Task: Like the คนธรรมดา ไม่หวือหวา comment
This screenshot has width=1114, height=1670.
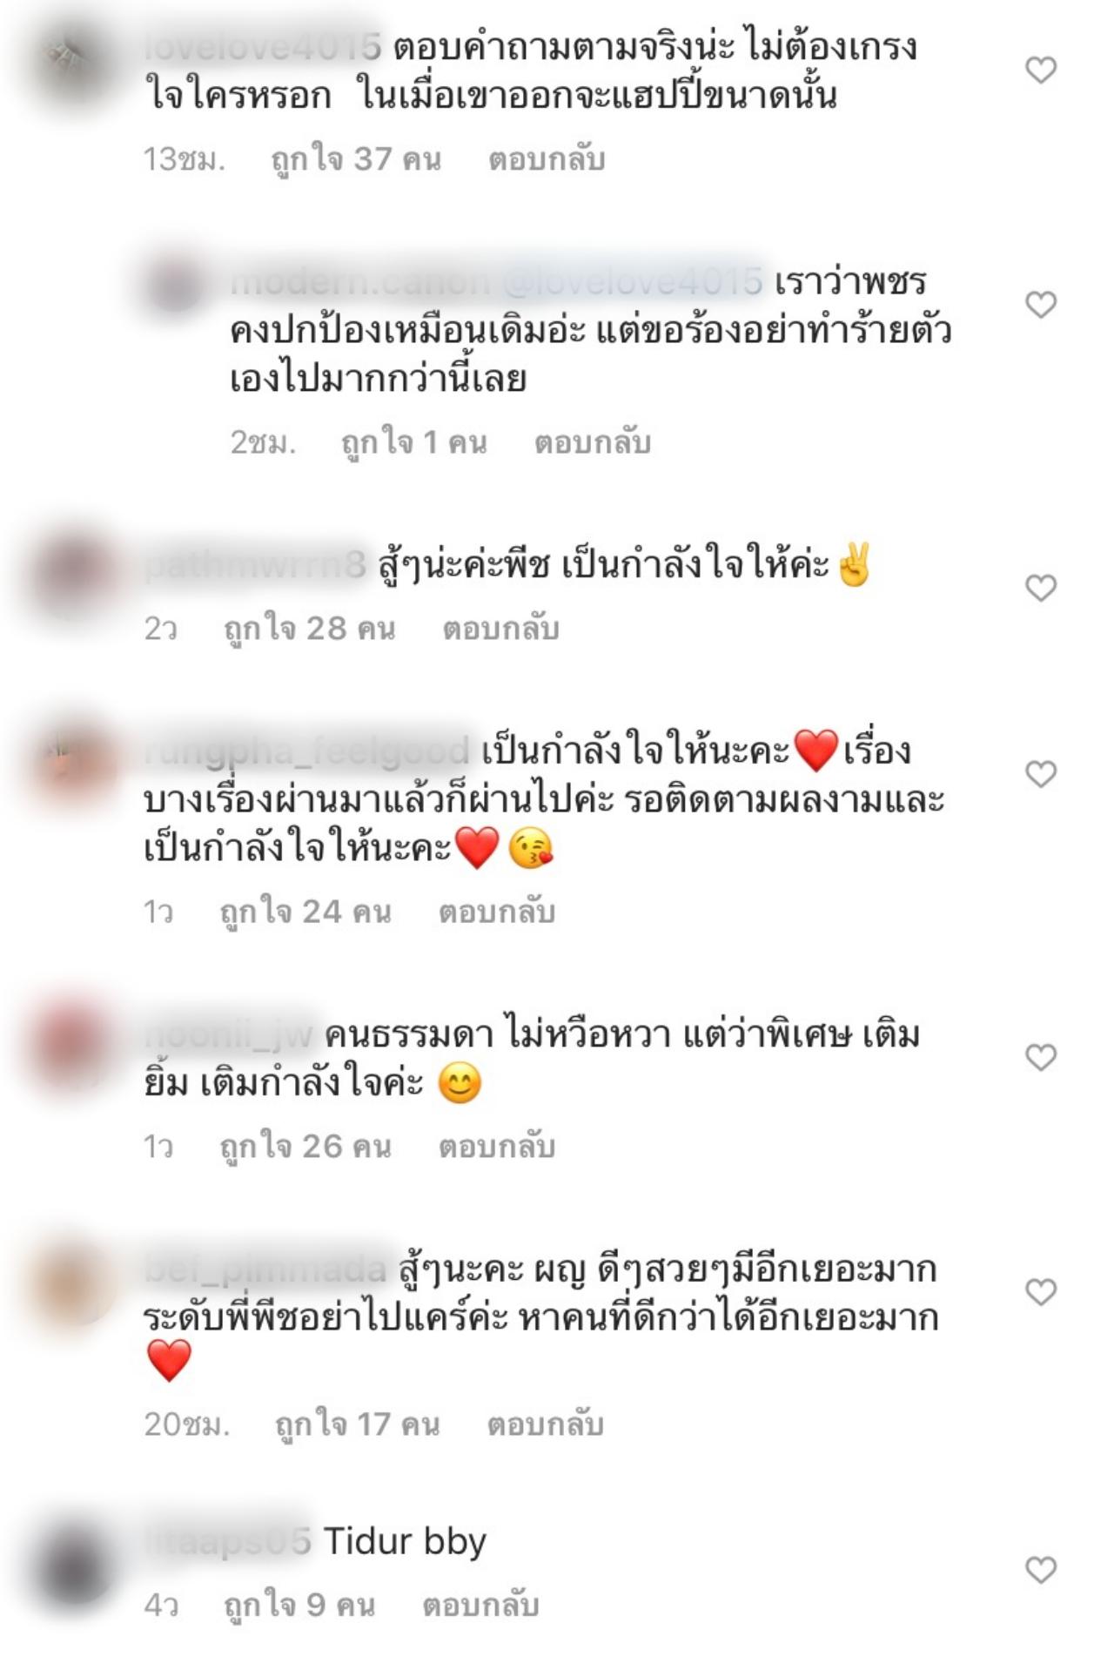Action: click(1040, 1057)
